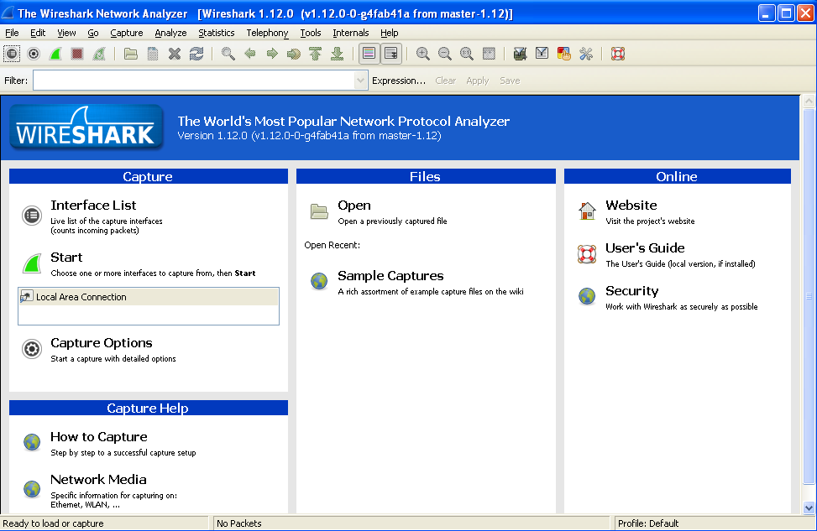Open the Analyze menu
This screenshot has height=531, width=817.
tap(171, 33)
